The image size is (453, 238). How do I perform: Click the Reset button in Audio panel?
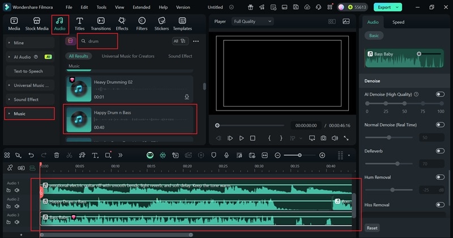click(x=372, y=228)
